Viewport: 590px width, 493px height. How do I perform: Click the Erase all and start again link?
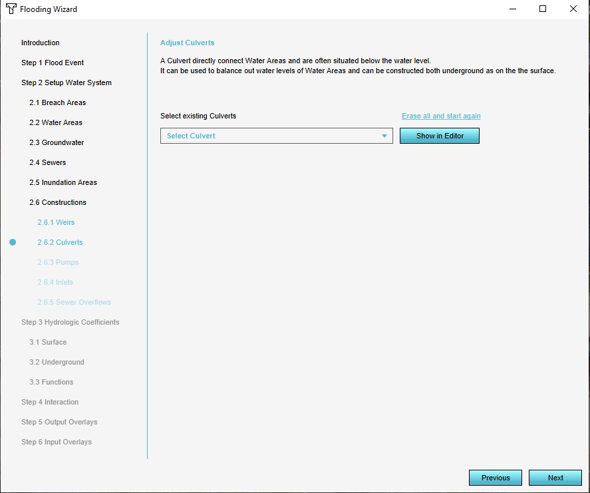(441, 116)
